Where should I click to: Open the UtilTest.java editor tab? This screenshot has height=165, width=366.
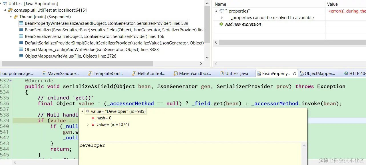[x=234, y=74]
